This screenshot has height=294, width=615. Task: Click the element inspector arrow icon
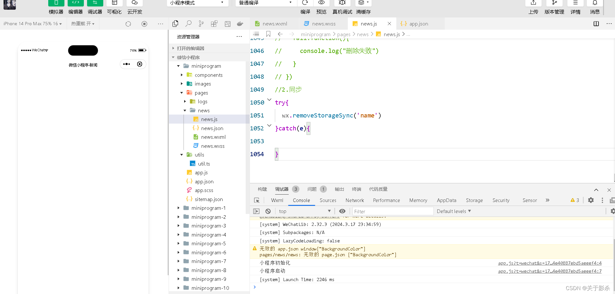(257, 200)
